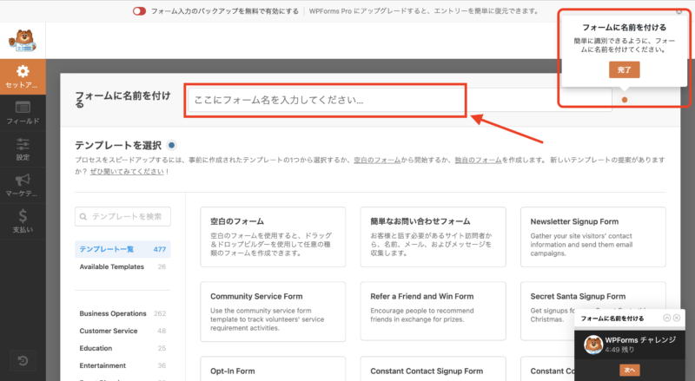Choose the 簡単なお問い合わせフォーム template card
695x381 pixels.
click(433, 237)
